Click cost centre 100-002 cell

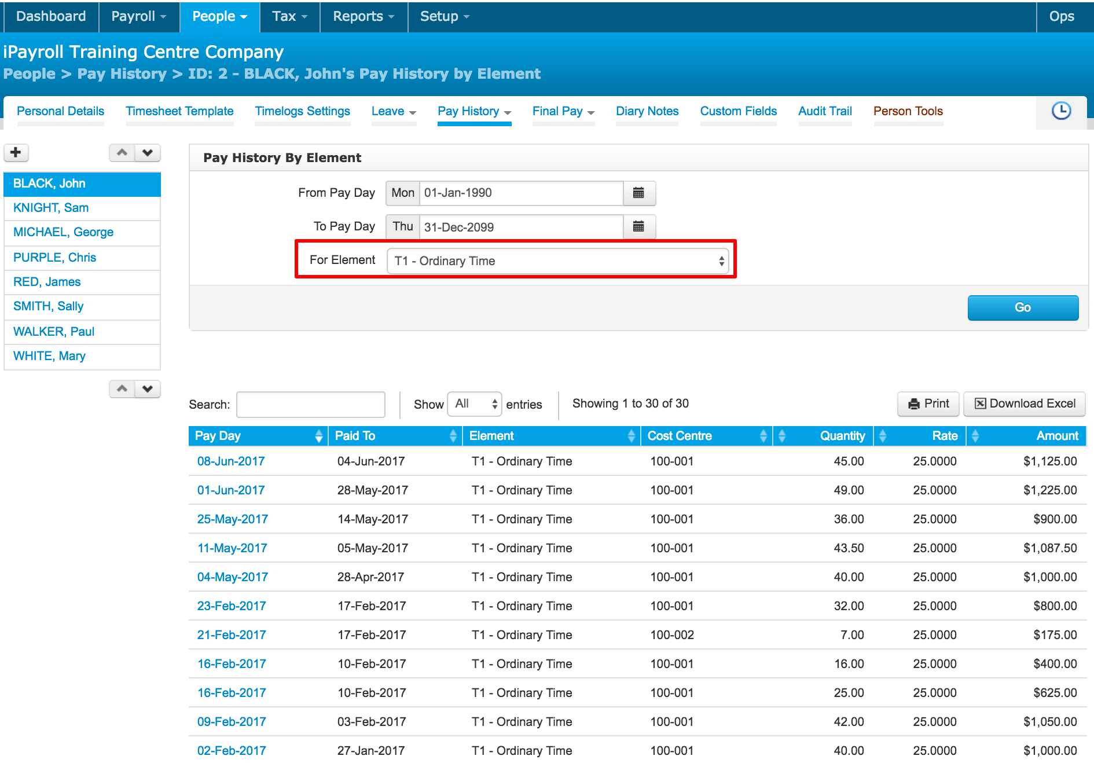672,635
